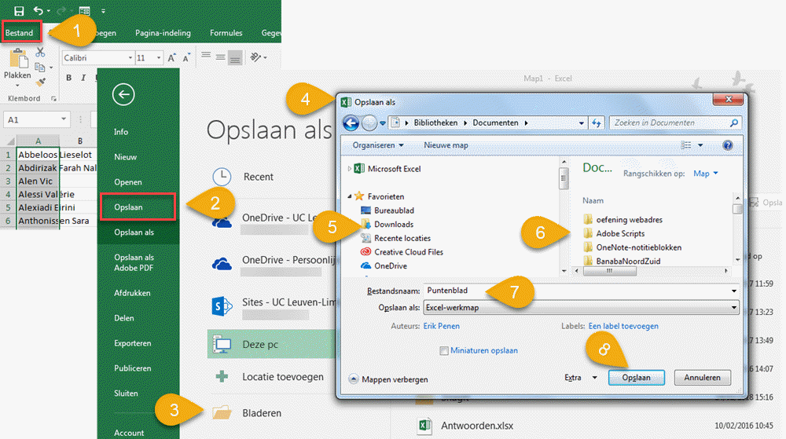
Task: Choose the SharePoint Sites location icon
Action: coord(222,305)
